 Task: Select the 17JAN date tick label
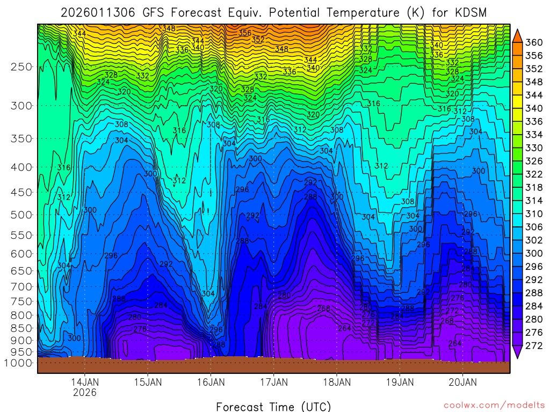273,382
